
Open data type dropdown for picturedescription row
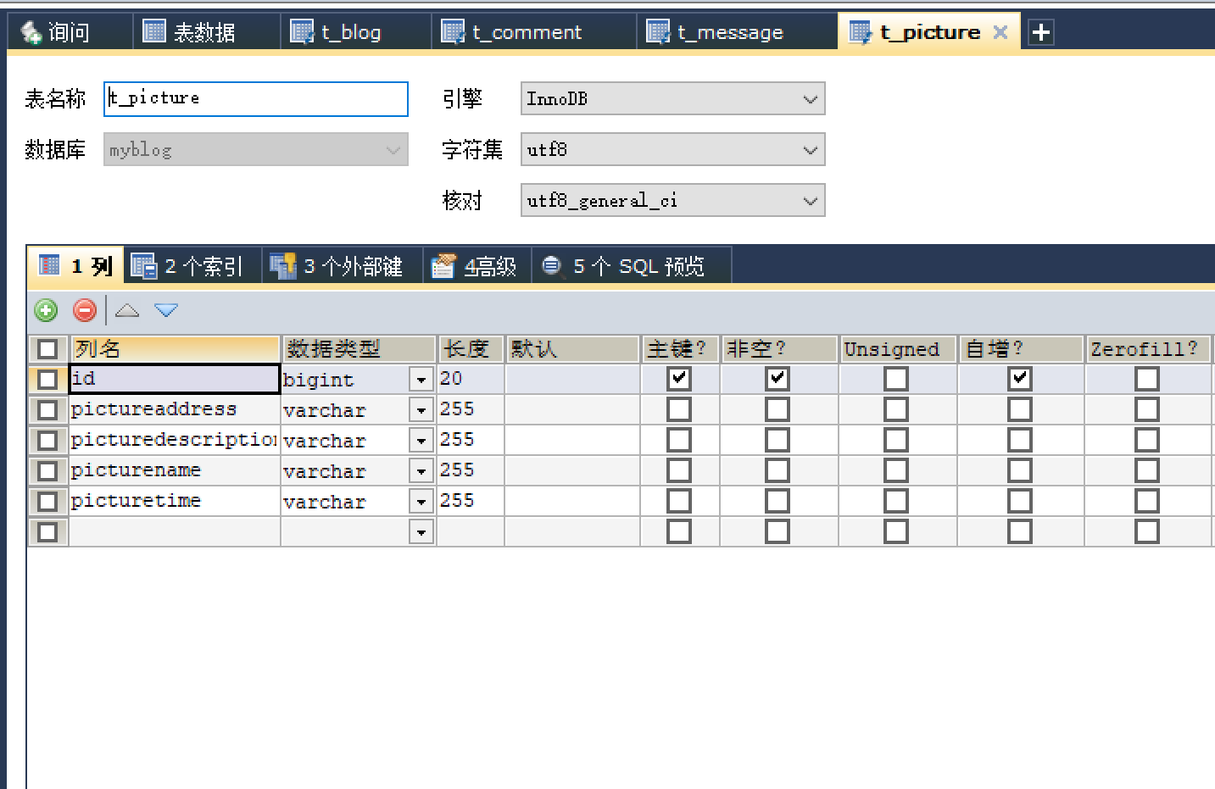click(421, 441)
